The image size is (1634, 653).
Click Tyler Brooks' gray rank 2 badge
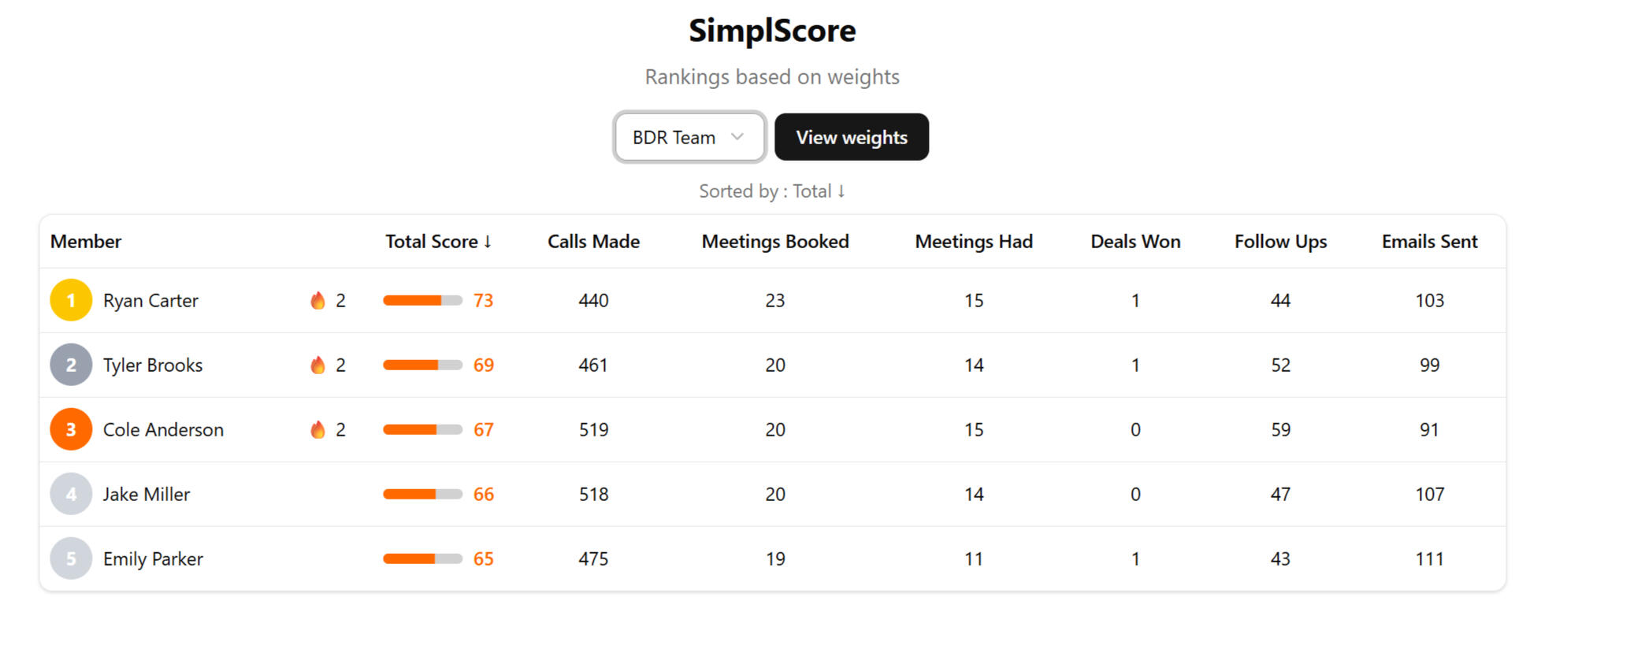coord(71,365)
